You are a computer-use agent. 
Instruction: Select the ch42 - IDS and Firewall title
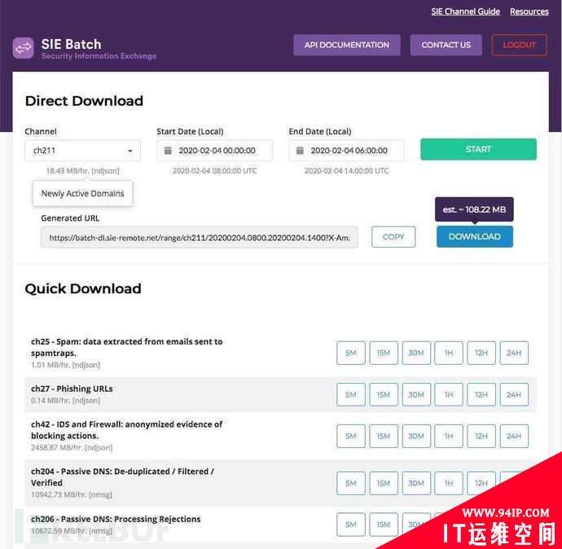pos(126,430)
